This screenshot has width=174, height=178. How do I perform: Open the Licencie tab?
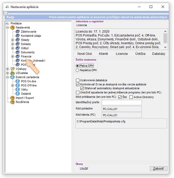pos(122,54)
